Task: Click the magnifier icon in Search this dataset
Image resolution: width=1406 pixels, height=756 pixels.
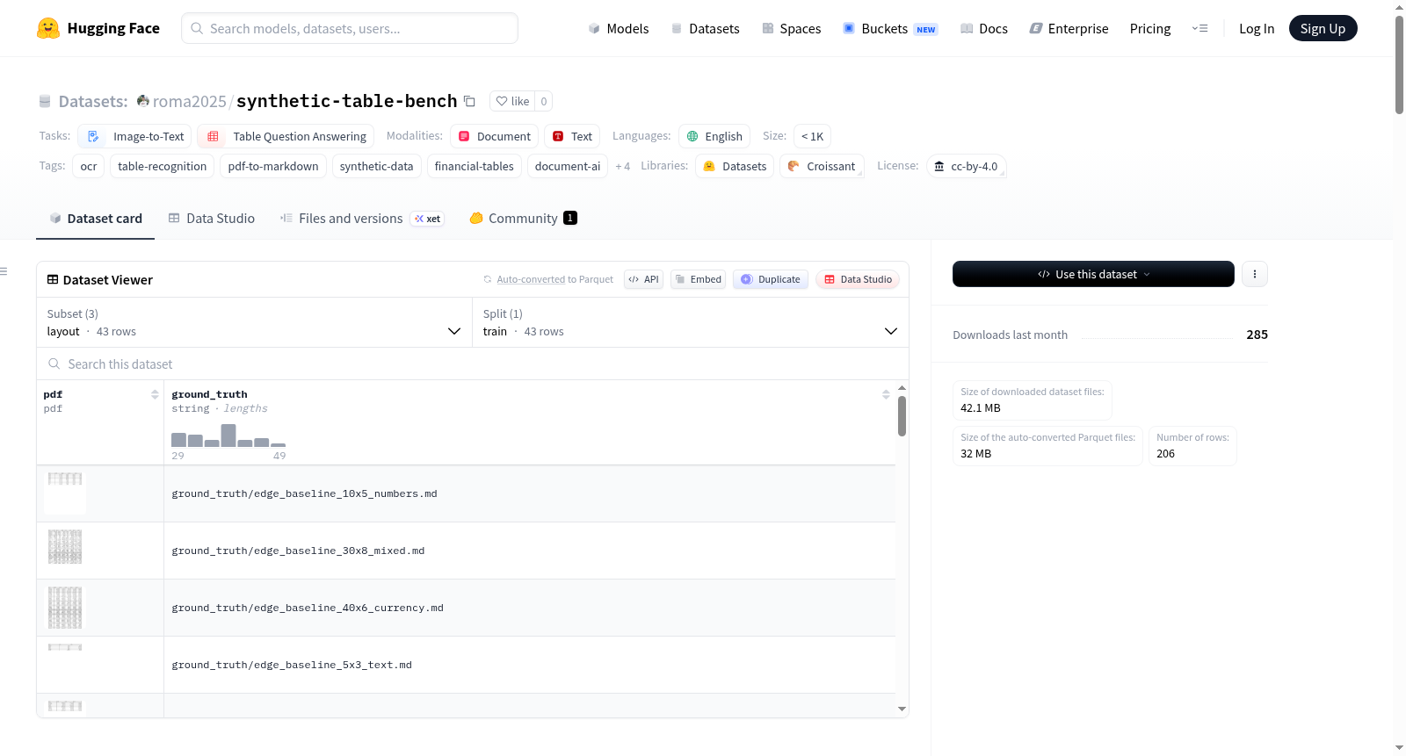Action: (x=54, y=364)
